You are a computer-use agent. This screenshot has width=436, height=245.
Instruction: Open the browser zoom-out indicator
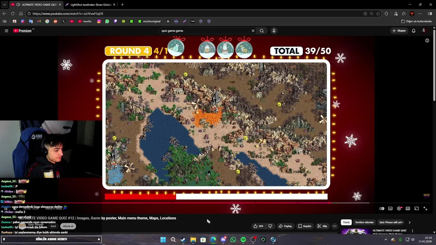[372, 14]
